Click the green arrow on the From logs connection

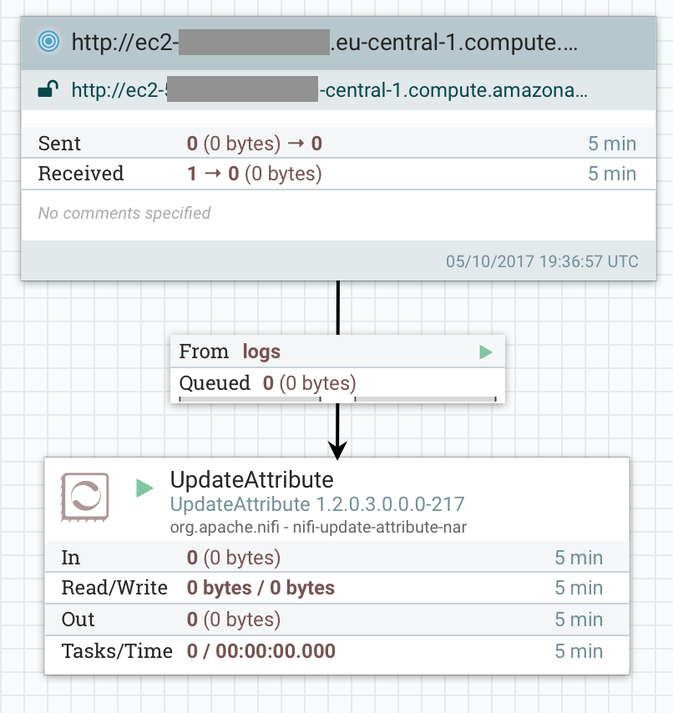(x=485, y=351)
